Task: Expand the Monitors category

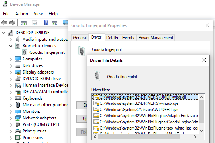Action: click(11, 112)
